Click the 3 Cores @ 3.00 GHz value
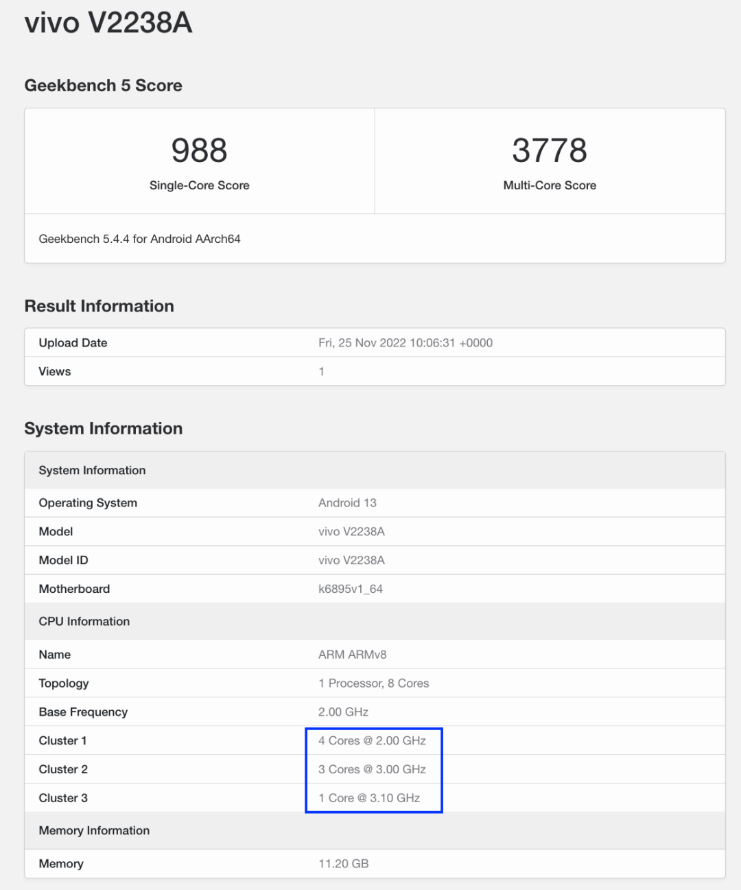Screen dimensions: 741x890 372,769
